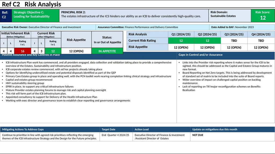Click the 'Q4 (2024/25)' column header

pyautogui.click(x=261, y=34)
